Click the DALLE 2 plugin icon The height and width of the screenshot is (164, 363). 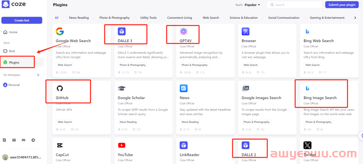pyautogui.click(x=245, y=145)
